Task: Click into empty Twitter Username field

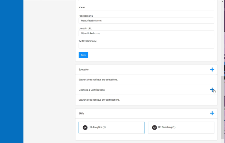Action: [146, 46]
